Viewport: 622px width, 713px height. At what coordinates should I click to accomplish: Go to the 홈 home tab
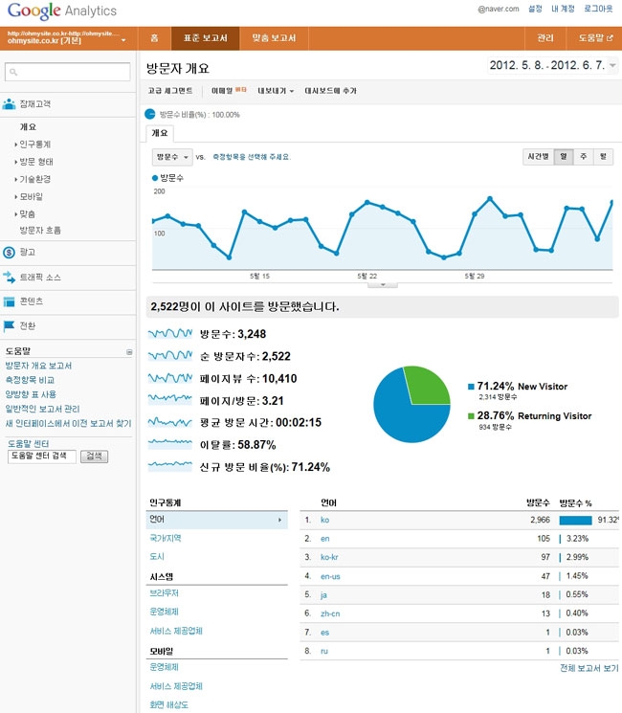pos(154,39)
